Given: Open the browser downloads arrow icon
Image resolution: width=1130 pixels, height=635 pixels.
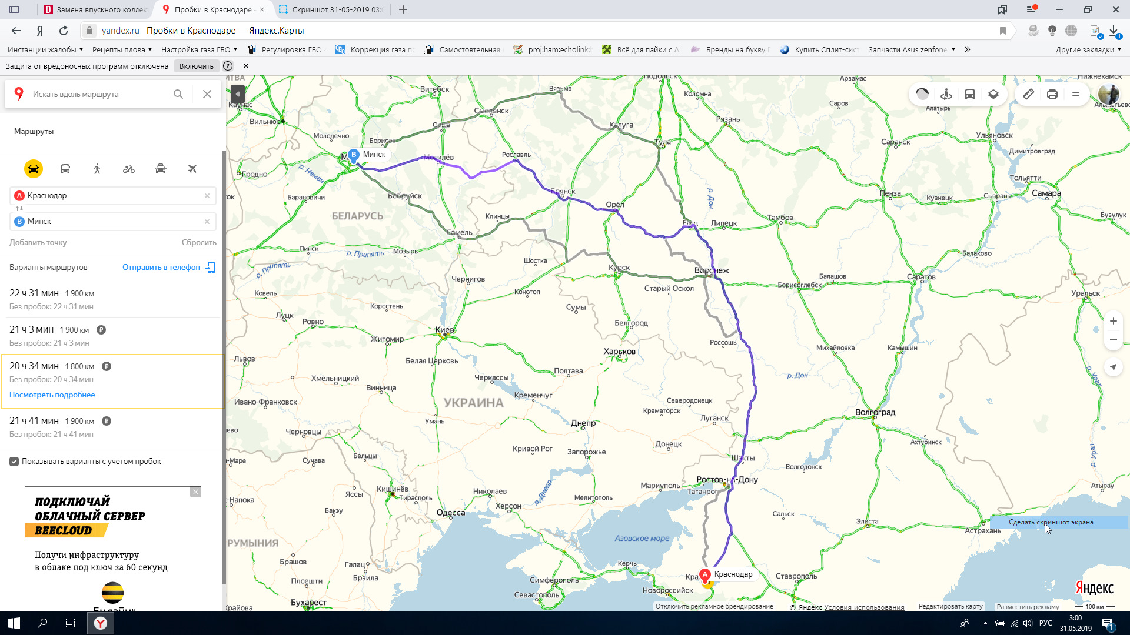Looking at the screenshot, I should 1114,31.
